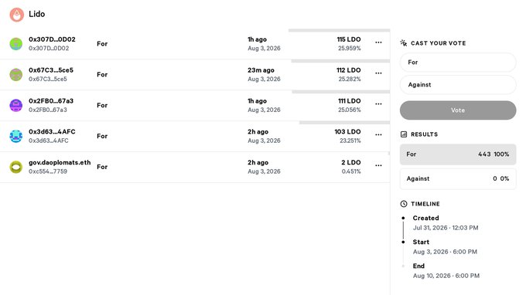Image resolution: width=526 pixels, height=295 pixels.
Task: Click the Lido logo icon
Action: [x=16, y=15]
